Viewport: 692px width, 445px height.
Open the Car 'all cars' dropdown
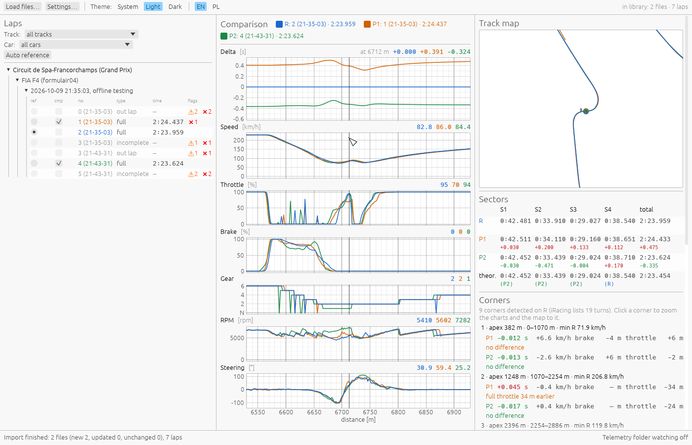point(76,44)
